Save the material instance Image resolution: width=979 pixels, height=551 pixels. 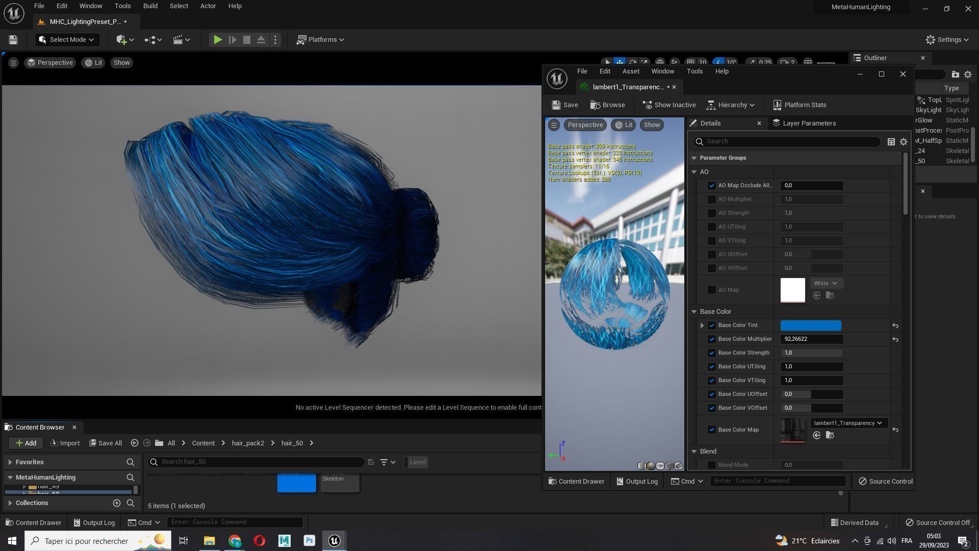pyautogui.click(x=564, y=105)
